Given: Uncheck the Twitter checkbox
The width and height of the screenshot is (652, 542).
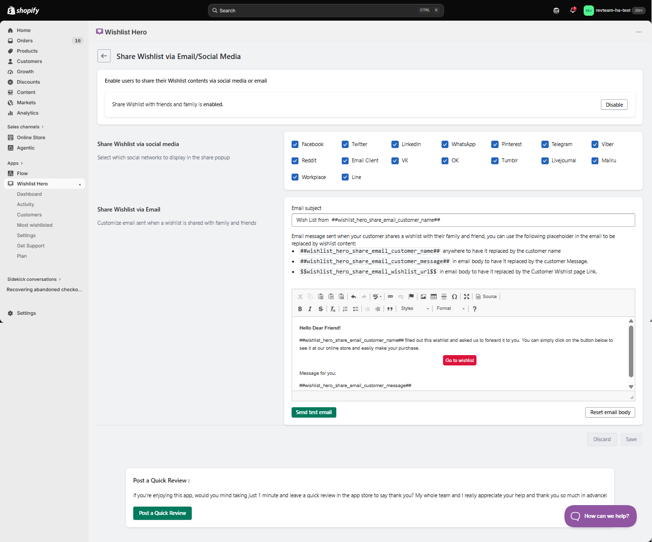Looking at the screenshot, I should click(x=345, y=144).
